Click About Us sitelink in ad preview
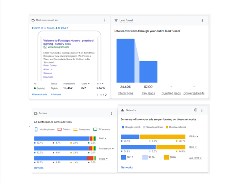Screen dimensions: 241x183 pyautogui.click(x=48, y=69)
